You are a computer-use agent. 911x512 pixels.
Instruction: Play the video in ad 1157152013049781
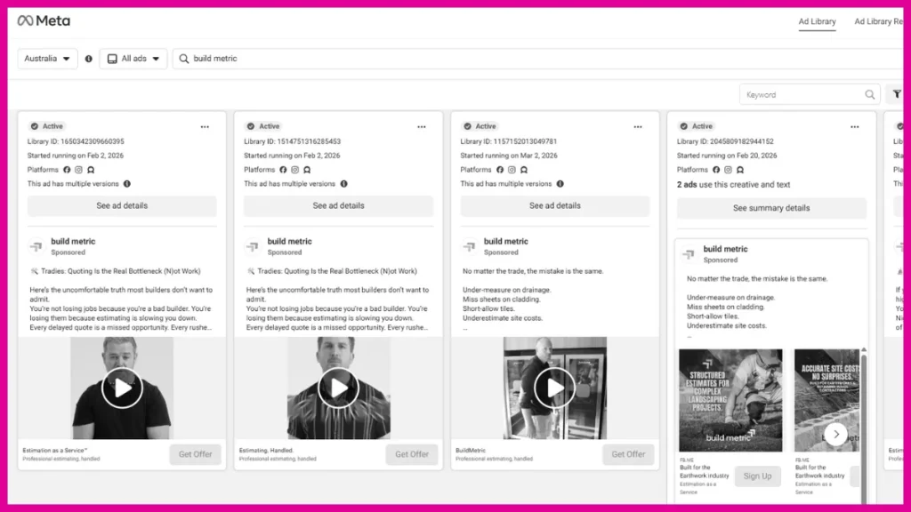pos(555,388)
